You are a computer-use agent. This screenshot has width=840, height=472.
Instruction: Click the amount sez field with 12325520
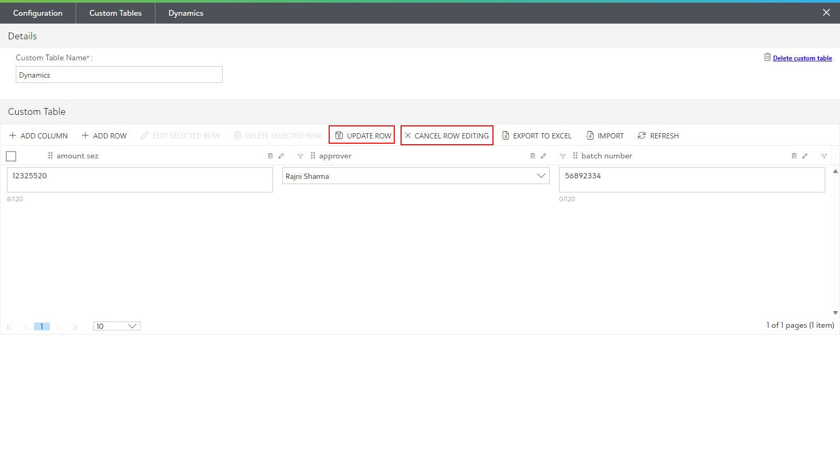(x=140, y=180)
